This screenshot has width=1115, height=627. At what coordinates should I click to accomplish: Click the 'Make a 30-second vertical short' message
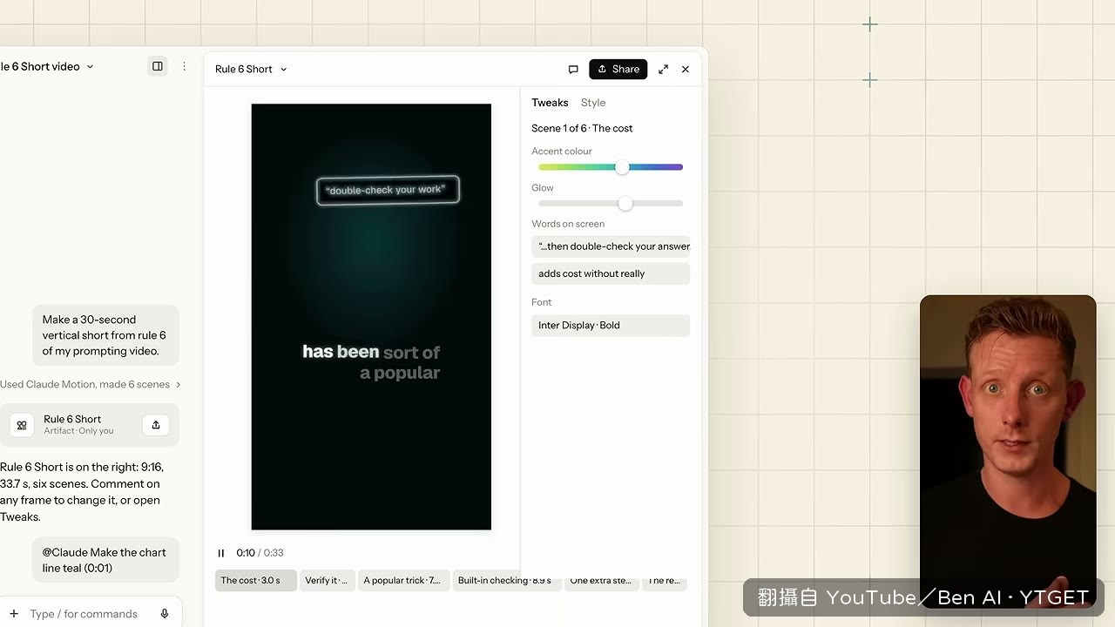(x=105, y=335)
